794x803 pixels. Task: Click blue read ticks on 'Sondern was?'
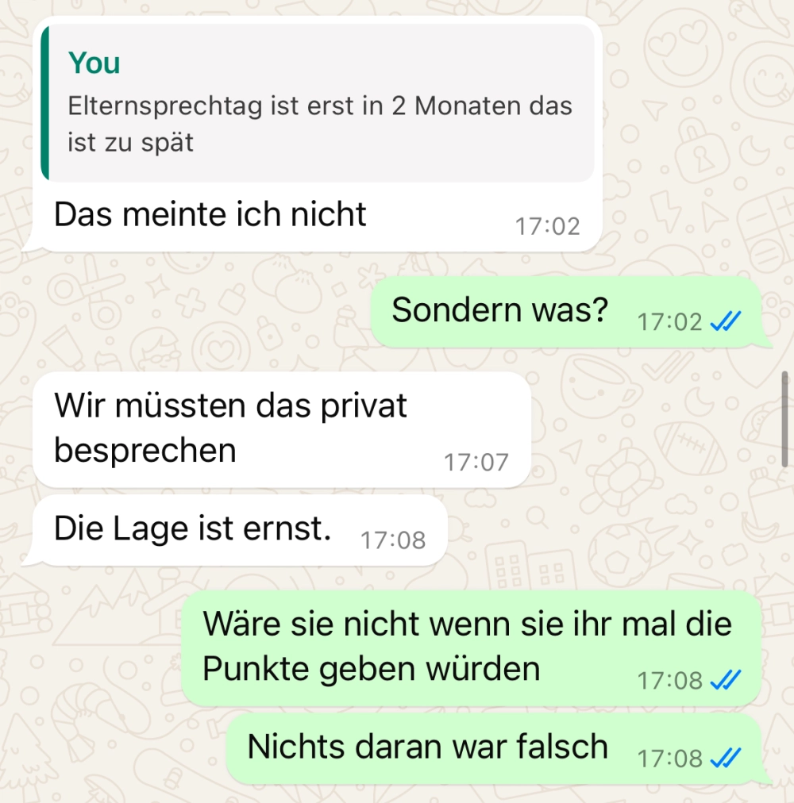(x=725, y=321)
